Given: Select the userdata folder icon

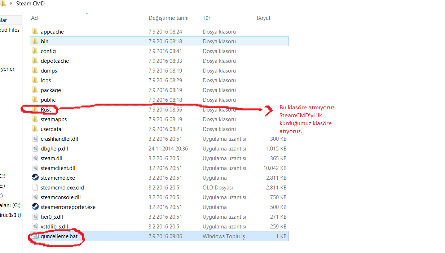Looking at the screenshot, I should click(x=35, y=129).
